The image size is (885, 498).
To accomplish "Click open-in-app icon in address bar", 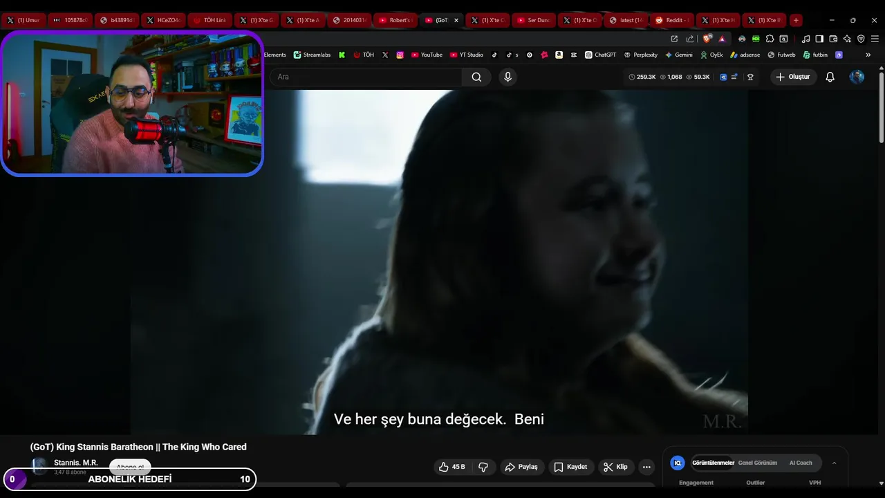I will tap(674, 39).
